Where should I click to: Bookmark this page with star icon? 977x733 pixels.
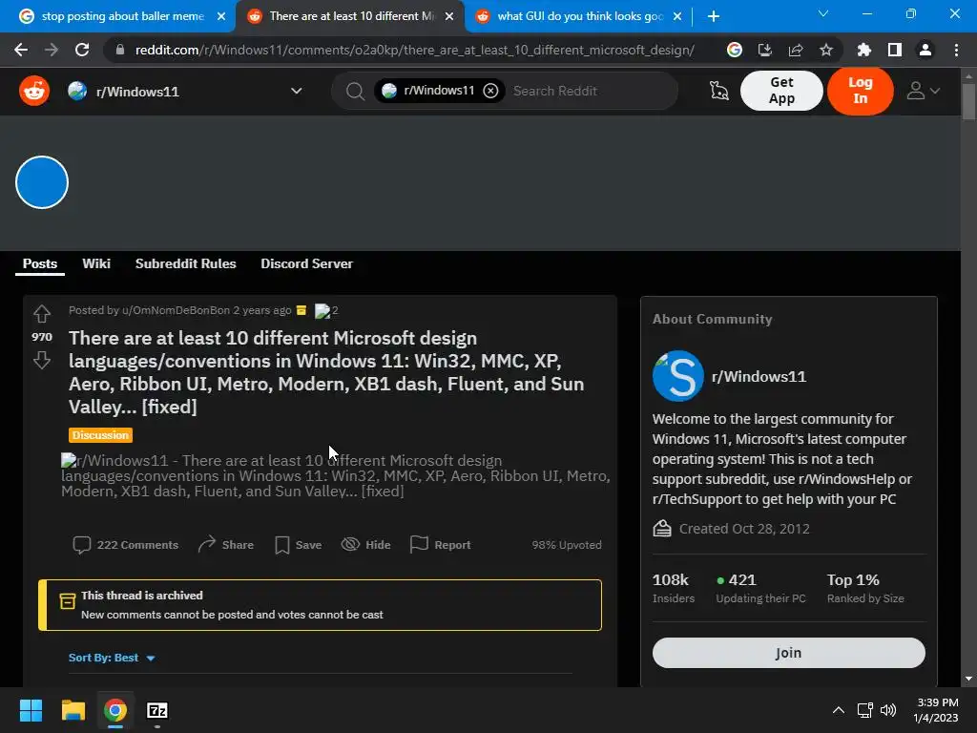click(826, 50)
